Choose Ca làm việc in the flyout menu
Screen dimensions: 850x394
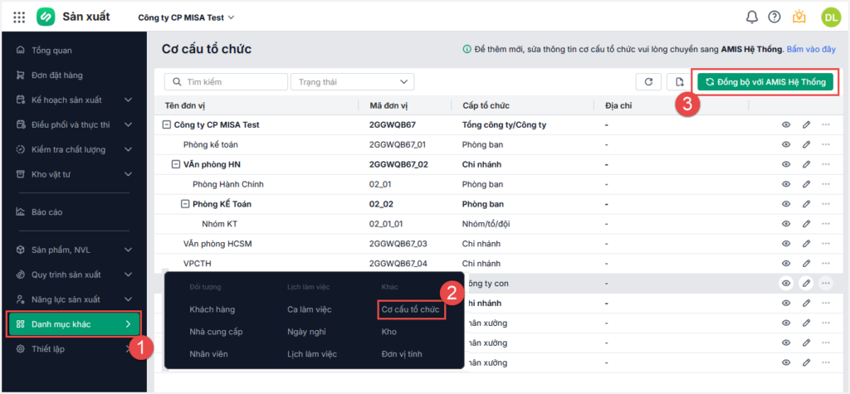click(x=309, y=309)
